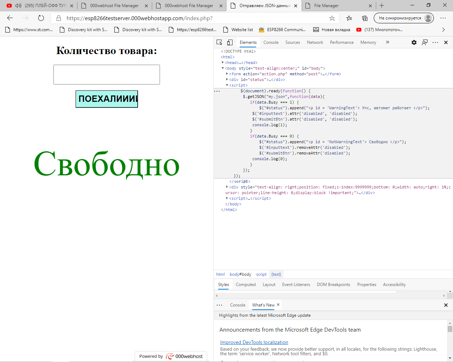Image resolution: width=453 pixels, height=362 pixels.
Task: Open the (137) Многопоточ... YouTube bookmark
Action: pos(379,30)
